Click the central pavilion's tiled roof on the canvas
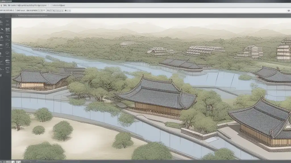The width and height of the screenshot is (291, 163). tap(157, 93)
